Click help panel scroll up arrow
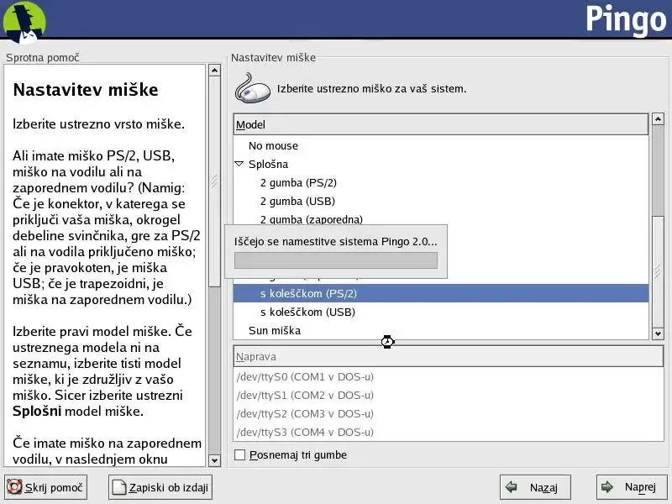The width and height of the screenshot is (672, 504). [215, 71]
